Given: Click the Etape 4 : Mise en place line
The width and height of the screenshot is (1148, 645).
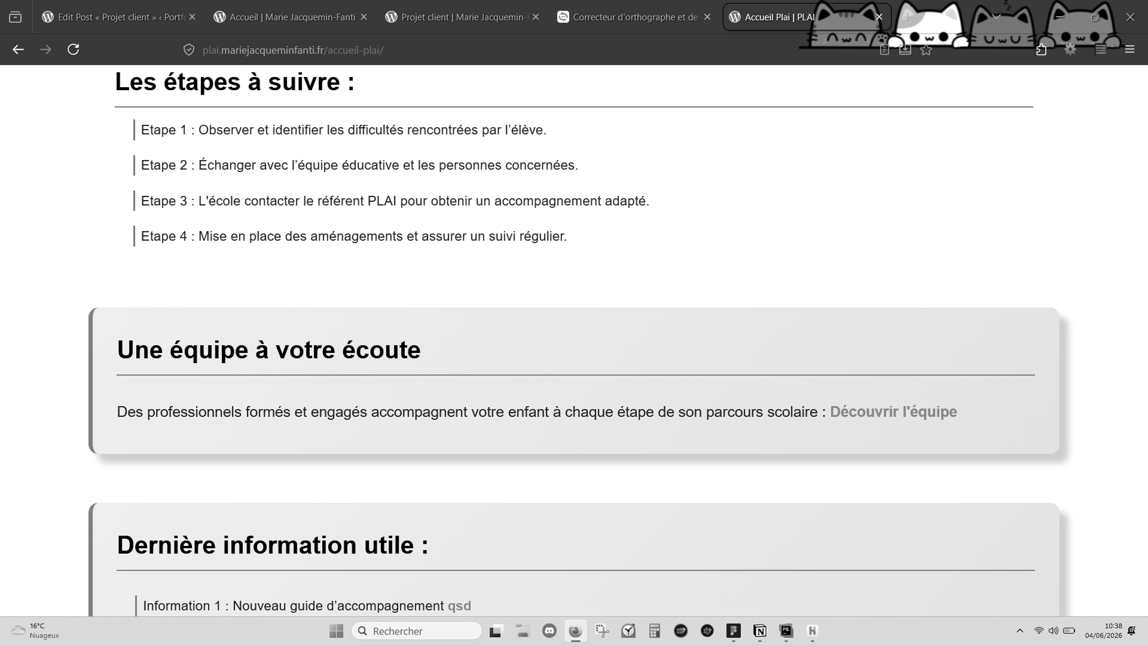Looking at the screenshot, I should [x=354, y=236].
